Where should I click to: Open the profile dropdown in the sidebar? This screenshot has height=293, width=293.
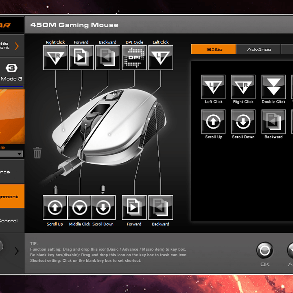click(x=11, y=154)
